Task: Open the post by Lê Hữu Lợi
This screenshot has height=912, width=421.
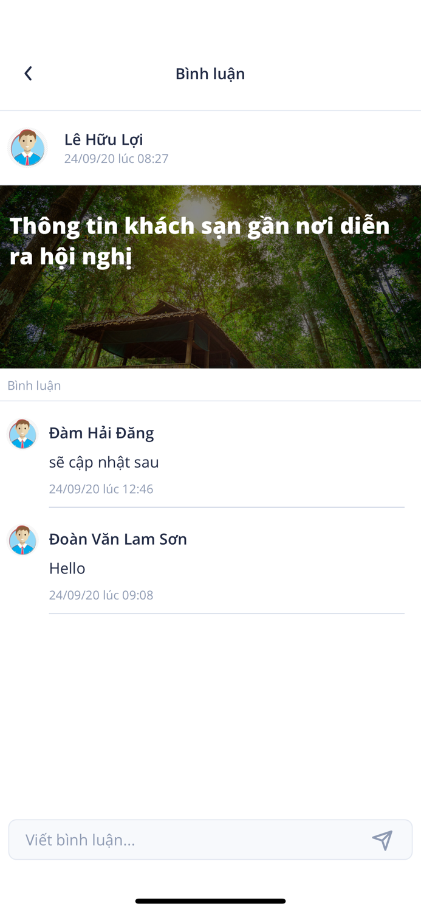Action: (210, 277)
